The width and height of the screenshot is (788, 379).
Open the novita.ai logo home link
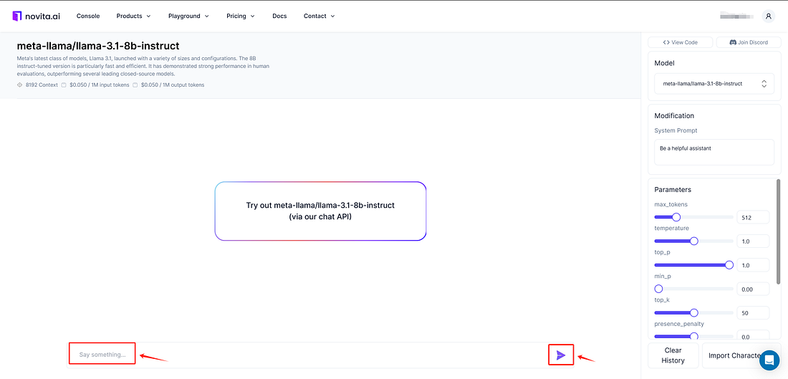point(37,16)
